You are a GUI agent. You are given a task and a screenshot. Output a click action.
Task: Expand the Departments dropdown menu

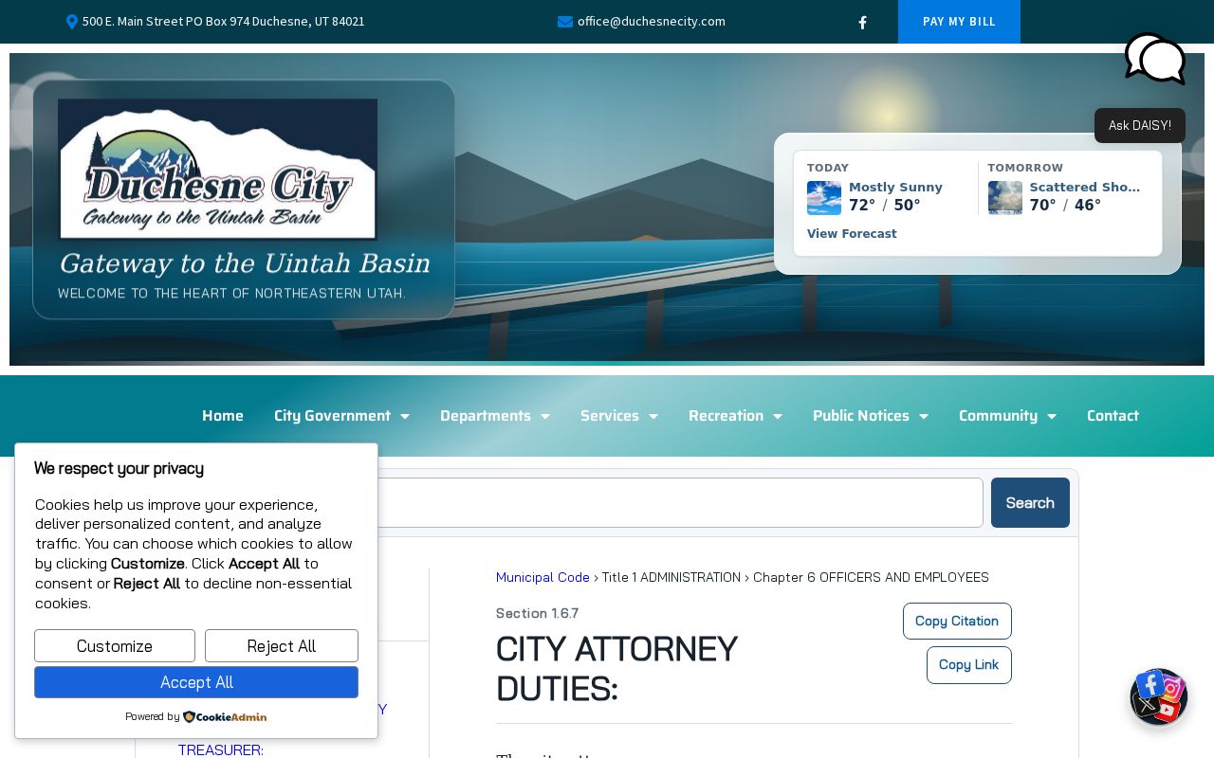pos(495,416)
